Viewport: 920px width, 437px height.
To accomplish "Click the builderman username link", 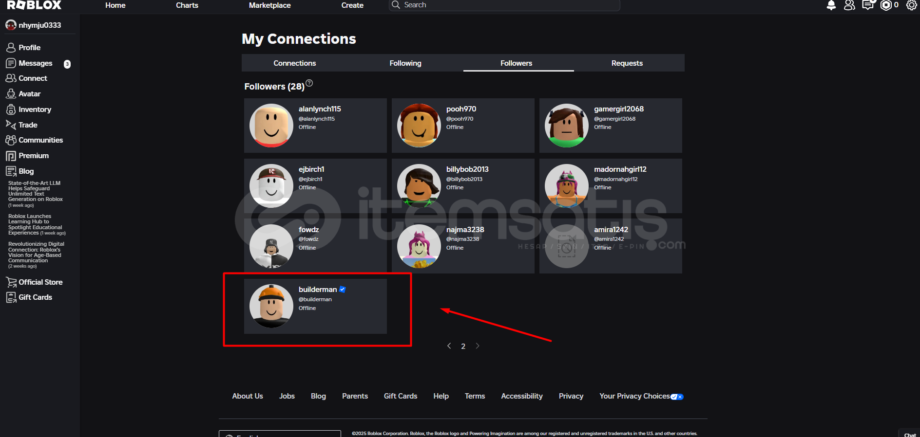I will [x=318, y=290].
